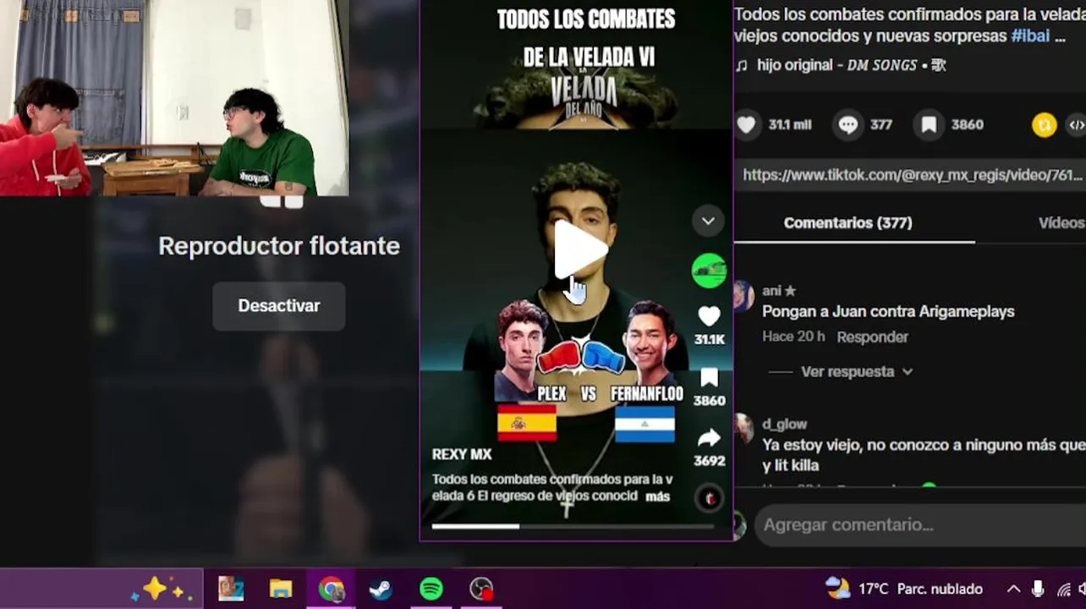The width and height of the screenshot is (1086, 609).
Task: Open Spotify from the taskbar
Action: (431, 589)
